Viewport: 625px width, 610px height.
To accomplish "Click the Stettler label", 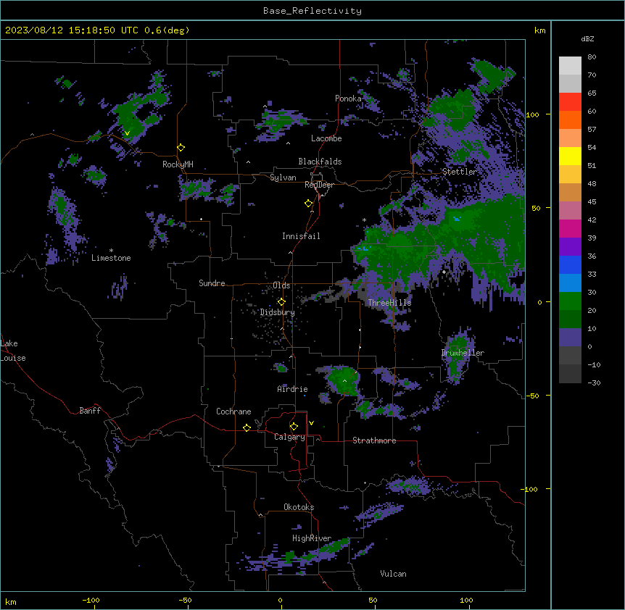I will click(x=460, y=172).
